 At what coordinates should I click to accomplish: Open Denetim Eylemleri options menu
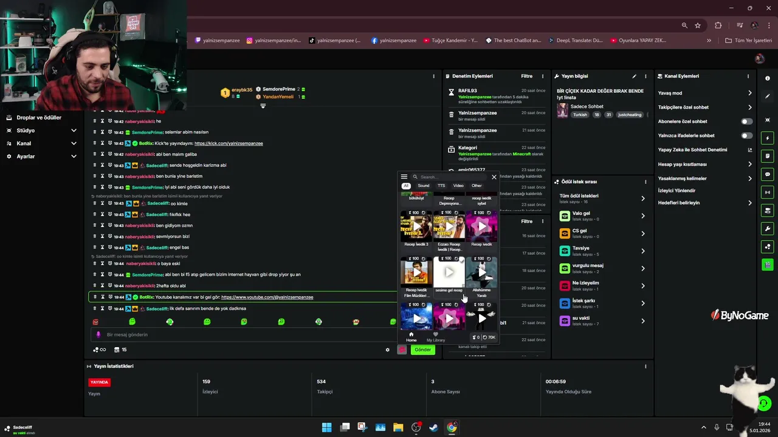click(x=543, y=76)
